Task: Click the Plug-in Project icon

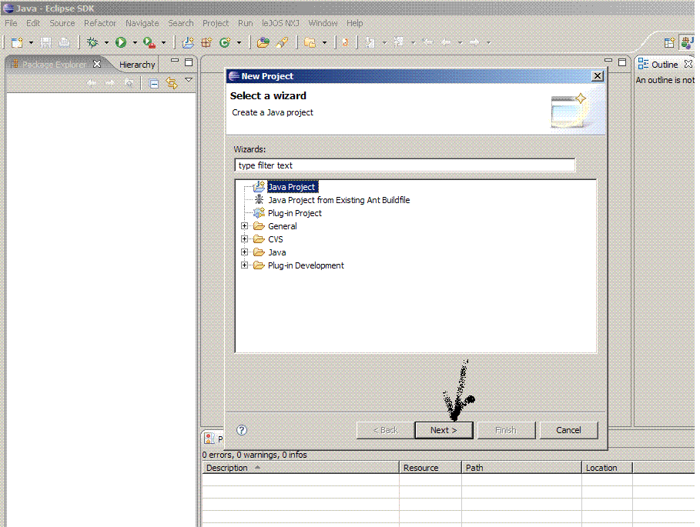Action: (x=259, y=212)
